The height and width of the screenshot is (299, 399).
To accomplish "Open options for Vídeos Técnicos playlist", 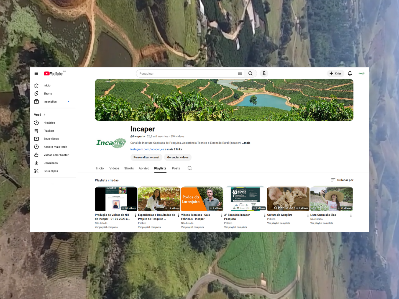I will (222, 215).
